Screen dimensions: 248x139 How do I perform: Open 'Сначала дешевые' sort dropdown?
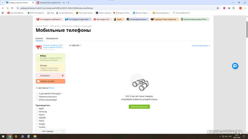coord(201,45)
